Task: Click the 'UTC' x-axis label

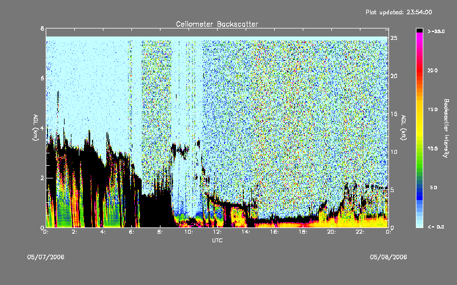Action: [x=217, y=240]
